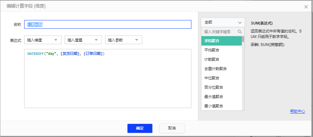Viewport: 313px width, 137px height.
Task: Click the 取消 button
Action: [172, 128]
